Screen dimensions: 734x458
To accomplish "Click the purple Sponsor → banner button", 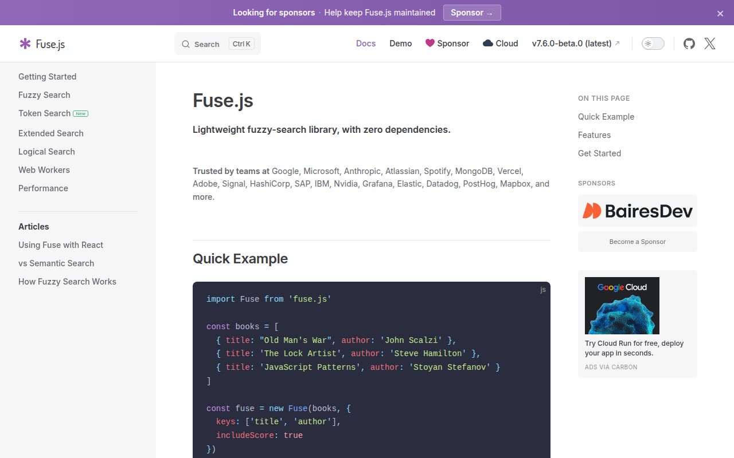I will (472, 13).
